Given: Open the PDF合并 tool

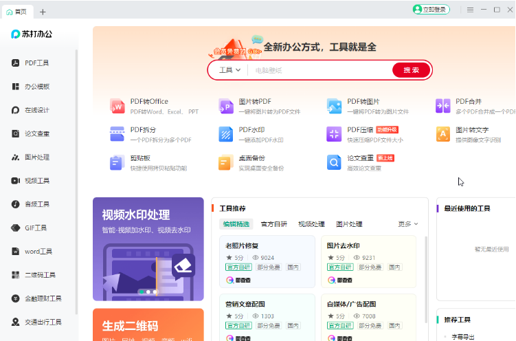Looking at the screenshot, I should pyautogui.click(x=475, y=106).
